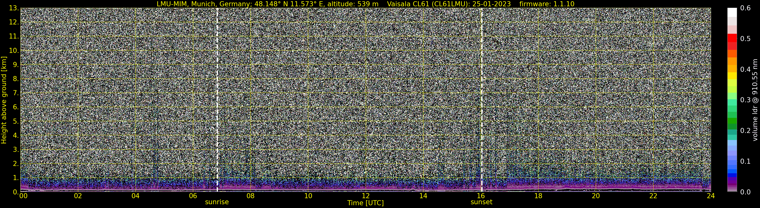Click the dashed white sunrise marker line

217,100
